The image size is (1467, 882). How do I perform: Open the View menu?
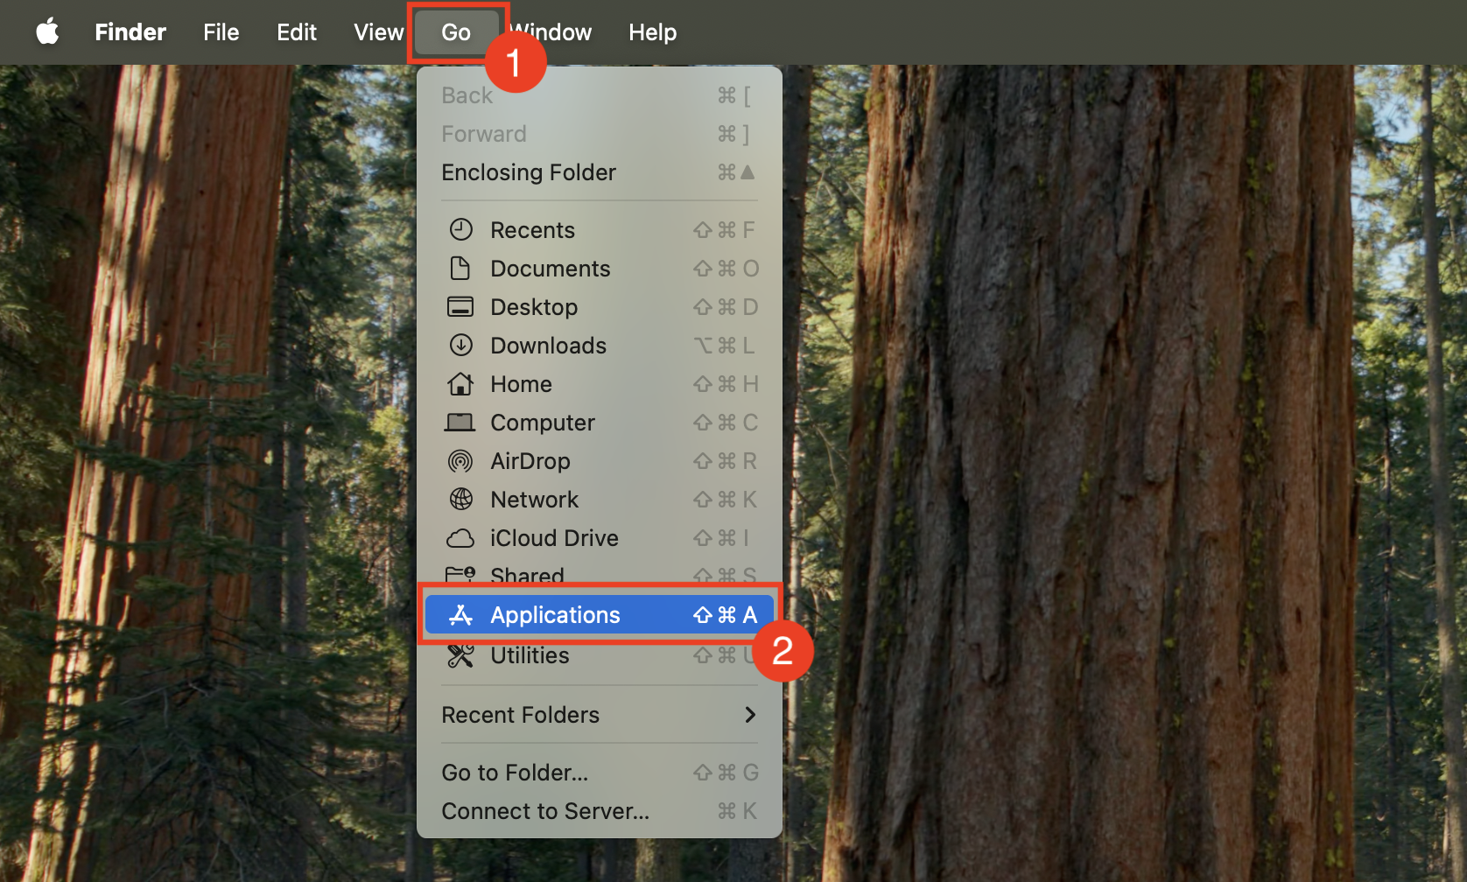(x=378, y=32)
